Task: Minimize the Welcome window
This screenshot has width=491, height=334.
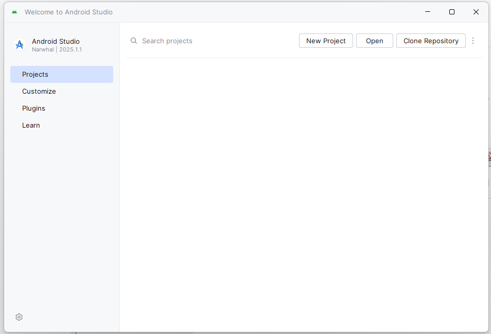Action: 427,12
